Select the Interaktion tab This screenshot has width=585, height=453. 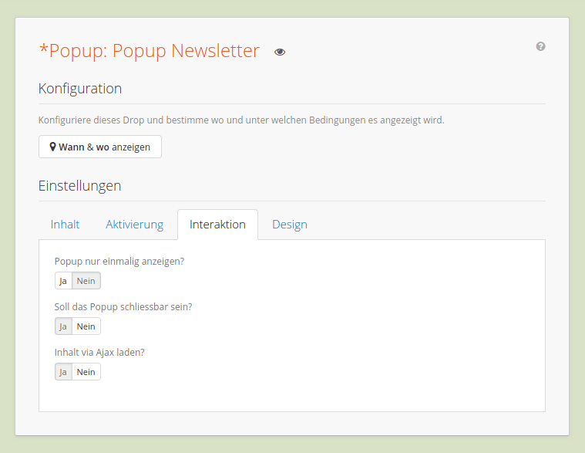pos(217,225)
